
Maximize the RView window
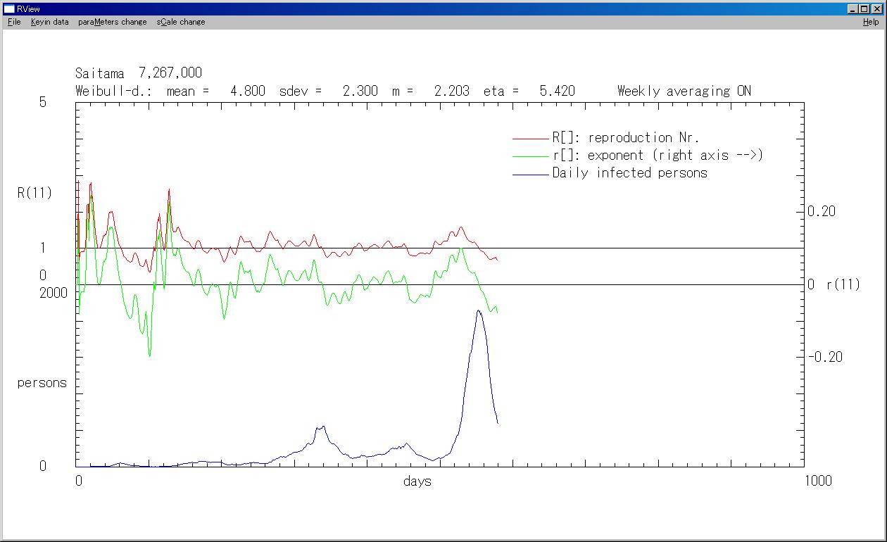(864, 9)
